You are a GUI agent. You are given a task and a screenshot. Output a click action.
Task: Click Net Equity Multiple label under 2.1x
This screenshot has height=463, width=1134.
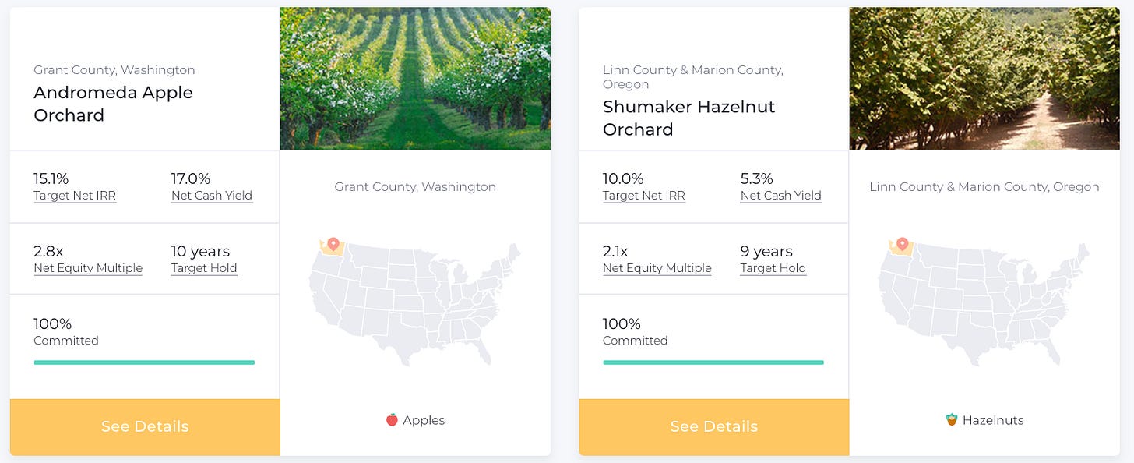657,268
